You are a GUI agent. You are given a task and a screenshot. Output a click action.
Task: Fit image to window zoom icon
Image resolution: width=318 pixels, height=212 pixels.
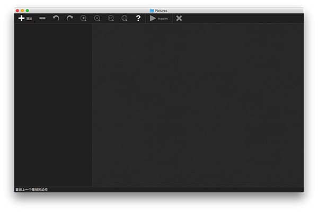point(125,18)
